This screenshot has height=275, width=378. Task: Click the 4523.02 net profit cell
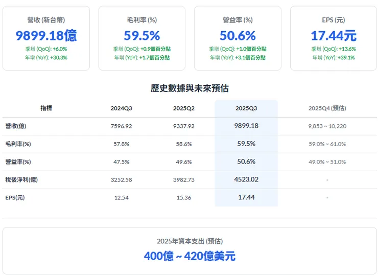click(x=246, y=179)
